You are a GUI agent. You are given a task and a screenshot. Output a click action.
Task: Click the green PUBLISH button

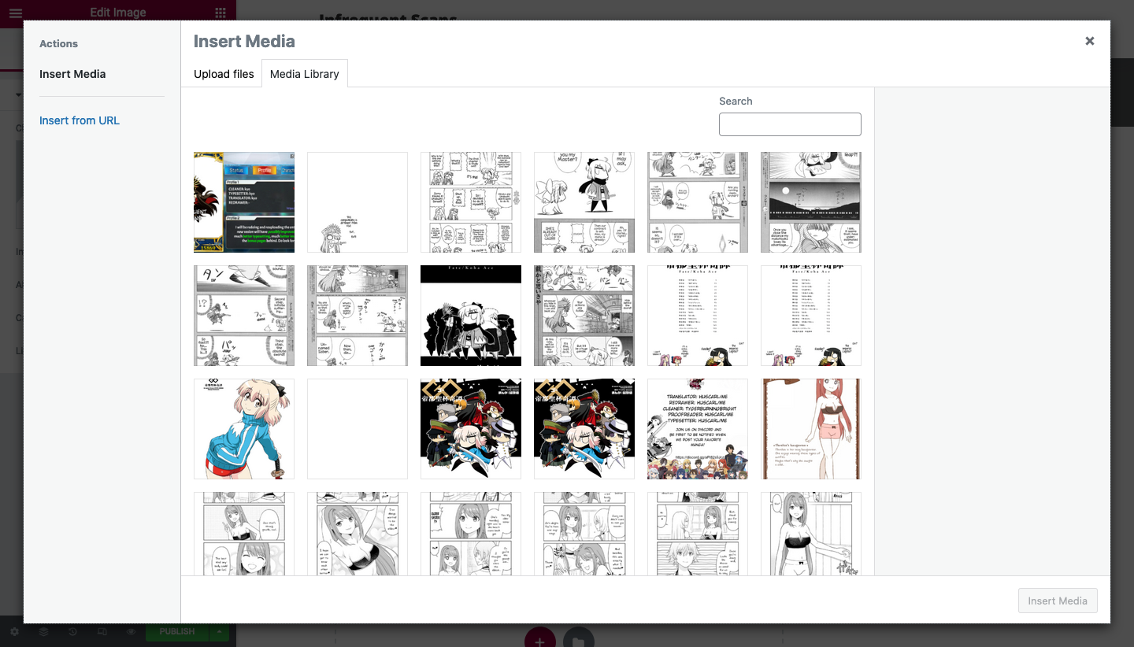click(177, 631)
